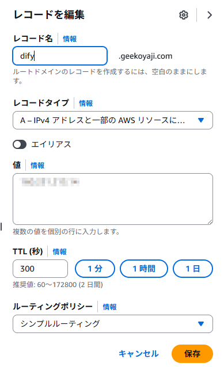Open 情報 link next to 値
Viewport: 224px width, 367px height.
click(x=37, y=166)
